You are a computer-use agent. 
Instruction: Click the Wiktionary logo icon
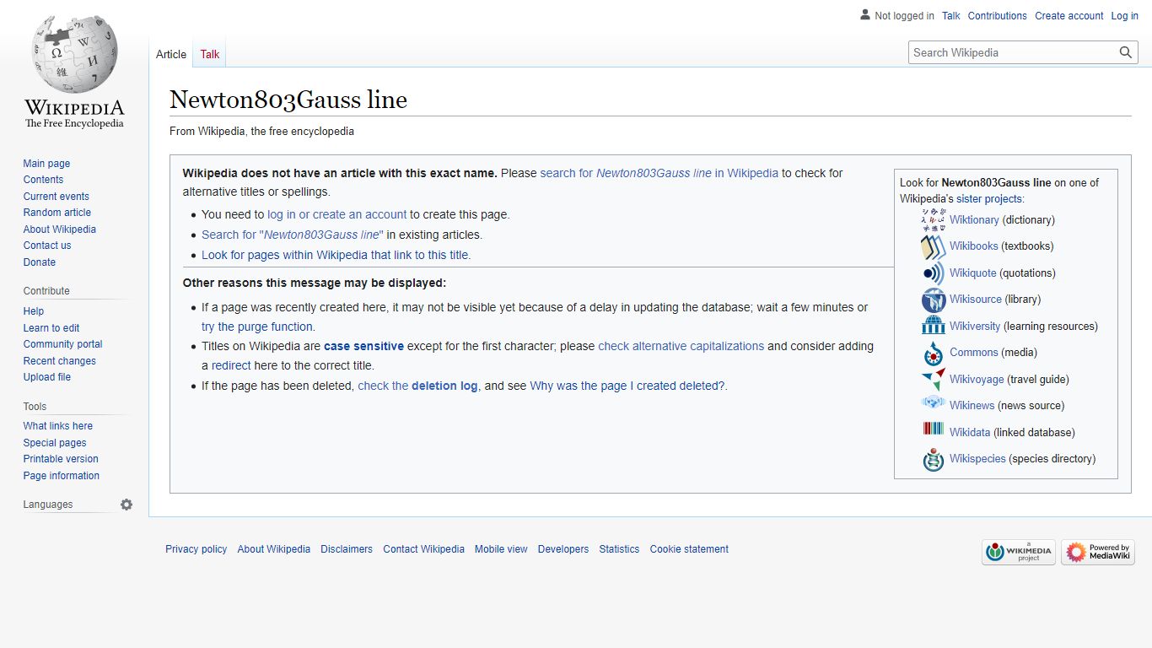click(x=934, y=219)
